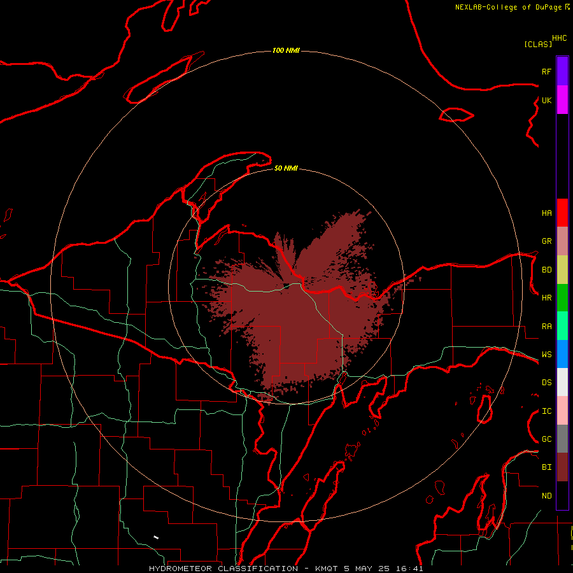Select the red HA legend swatch
Image resolution: width=573 pixels, height=573 pixels.
[x=562, y=213]
